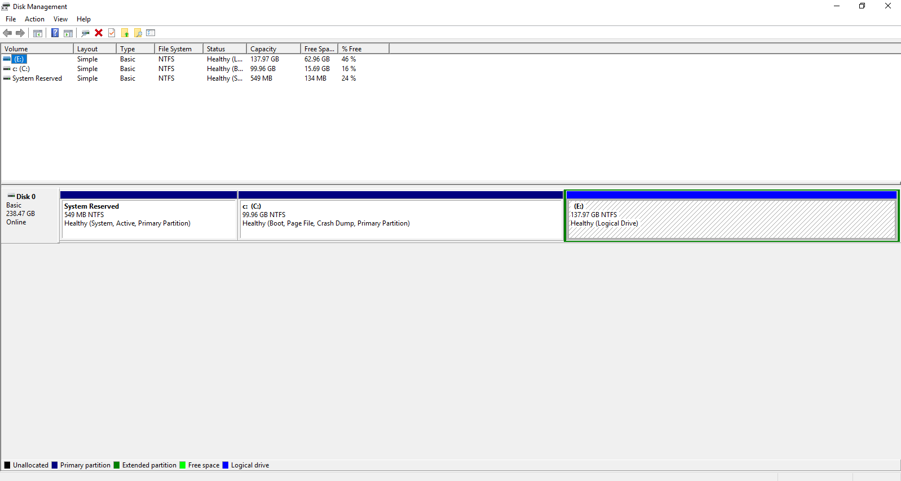Click the Properties checkmark page icon
The height and width of the screenshot is (481, 901).
[x=112, y=33]
